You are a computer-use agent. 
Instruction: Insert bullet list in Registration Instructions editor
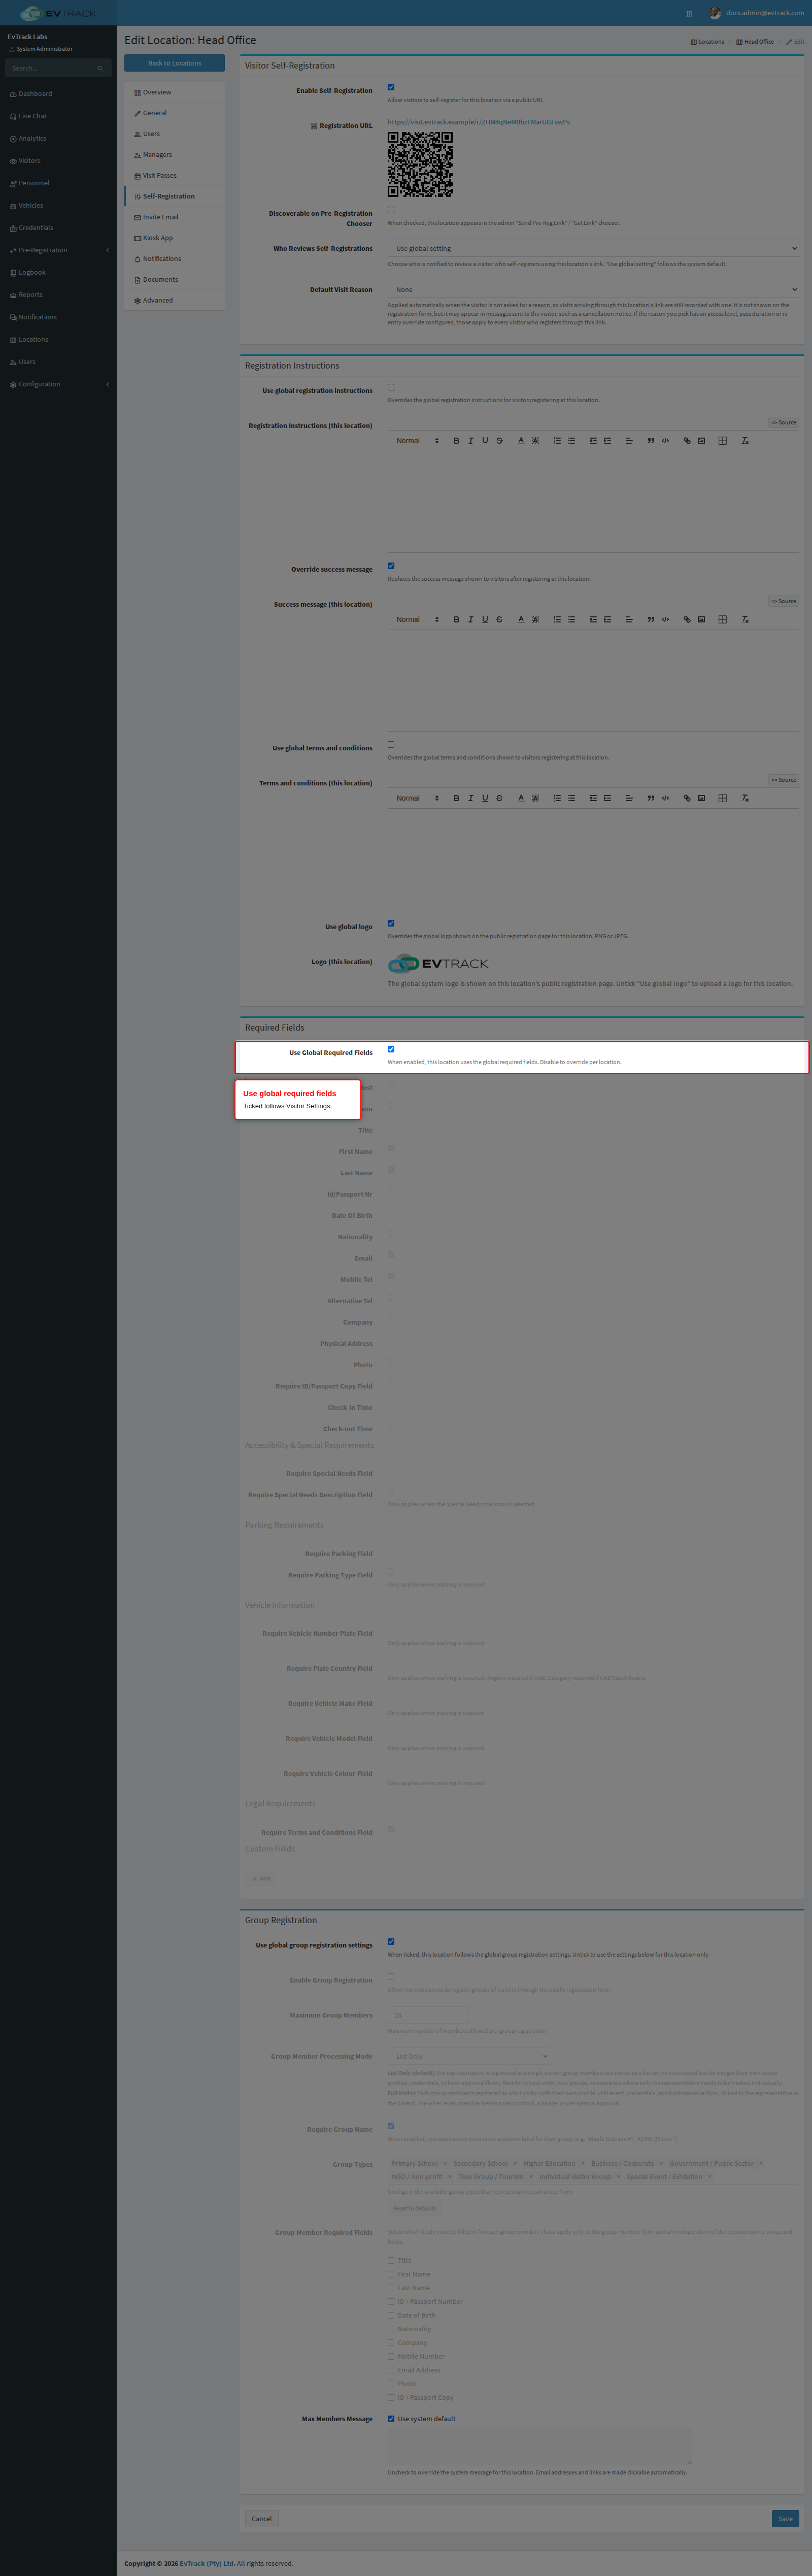571,441
